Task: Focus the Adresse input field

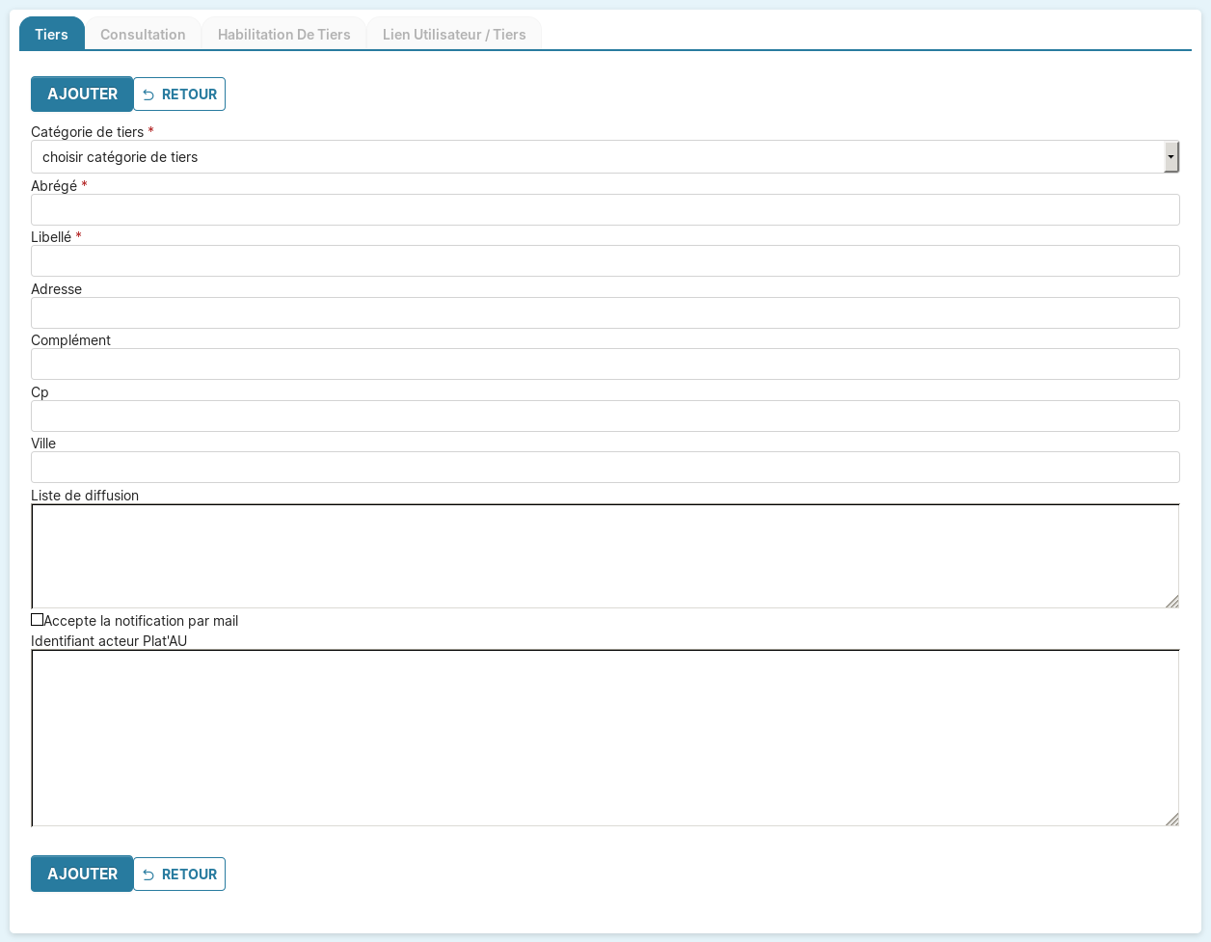Action: point(605,312)
